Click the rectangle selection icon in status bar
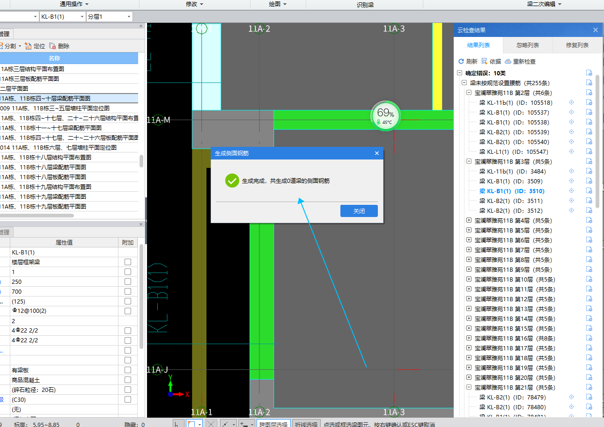 tap(192, 424)
